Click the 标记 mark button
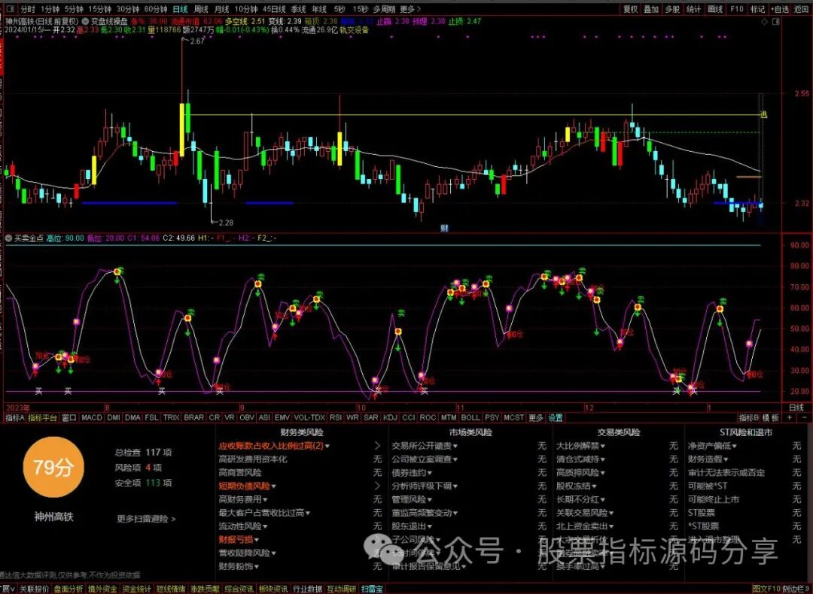The height and width of the screenshot is (594, 813). (x=757, y=9)
